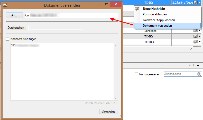Enable the Nachricht hinzufügen checkbox
This screenshot has width=203, height=120.
click(7, 39)
